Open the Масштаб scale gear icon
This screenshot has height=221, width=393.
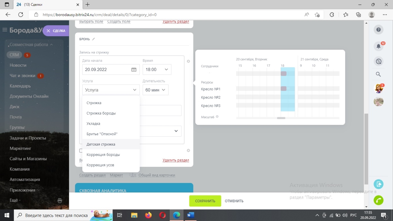[x=217, y=117]
